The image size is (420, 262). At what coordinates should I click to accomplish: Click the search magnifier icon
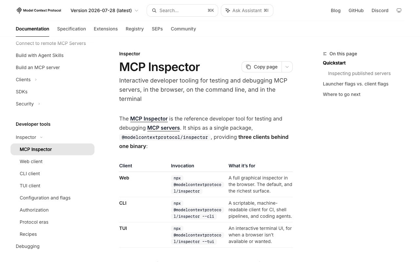pyautogui.click(x=154, y=10)
